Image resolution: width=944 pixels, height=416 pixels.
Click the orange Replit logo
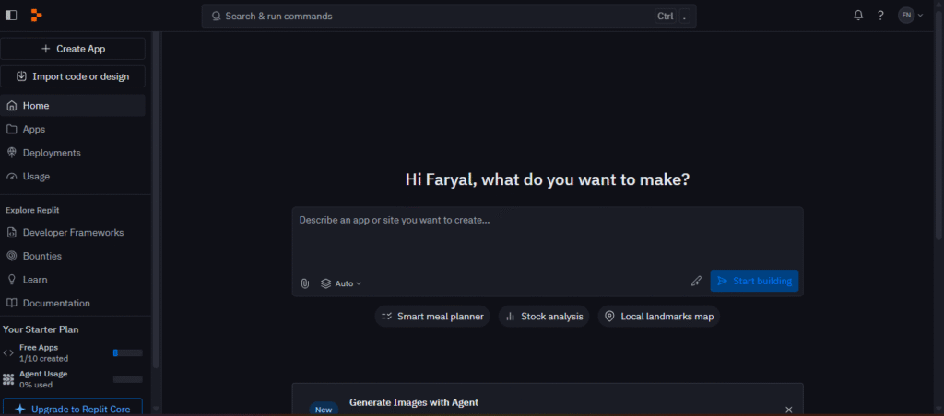tap(37, 16)
